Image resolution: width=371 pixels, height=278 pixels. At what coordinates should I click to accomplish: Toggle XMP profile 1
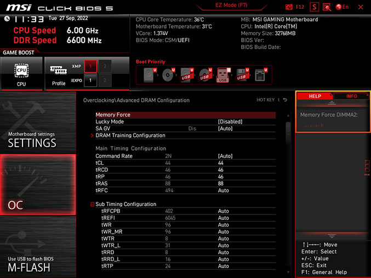coord(90,66)
